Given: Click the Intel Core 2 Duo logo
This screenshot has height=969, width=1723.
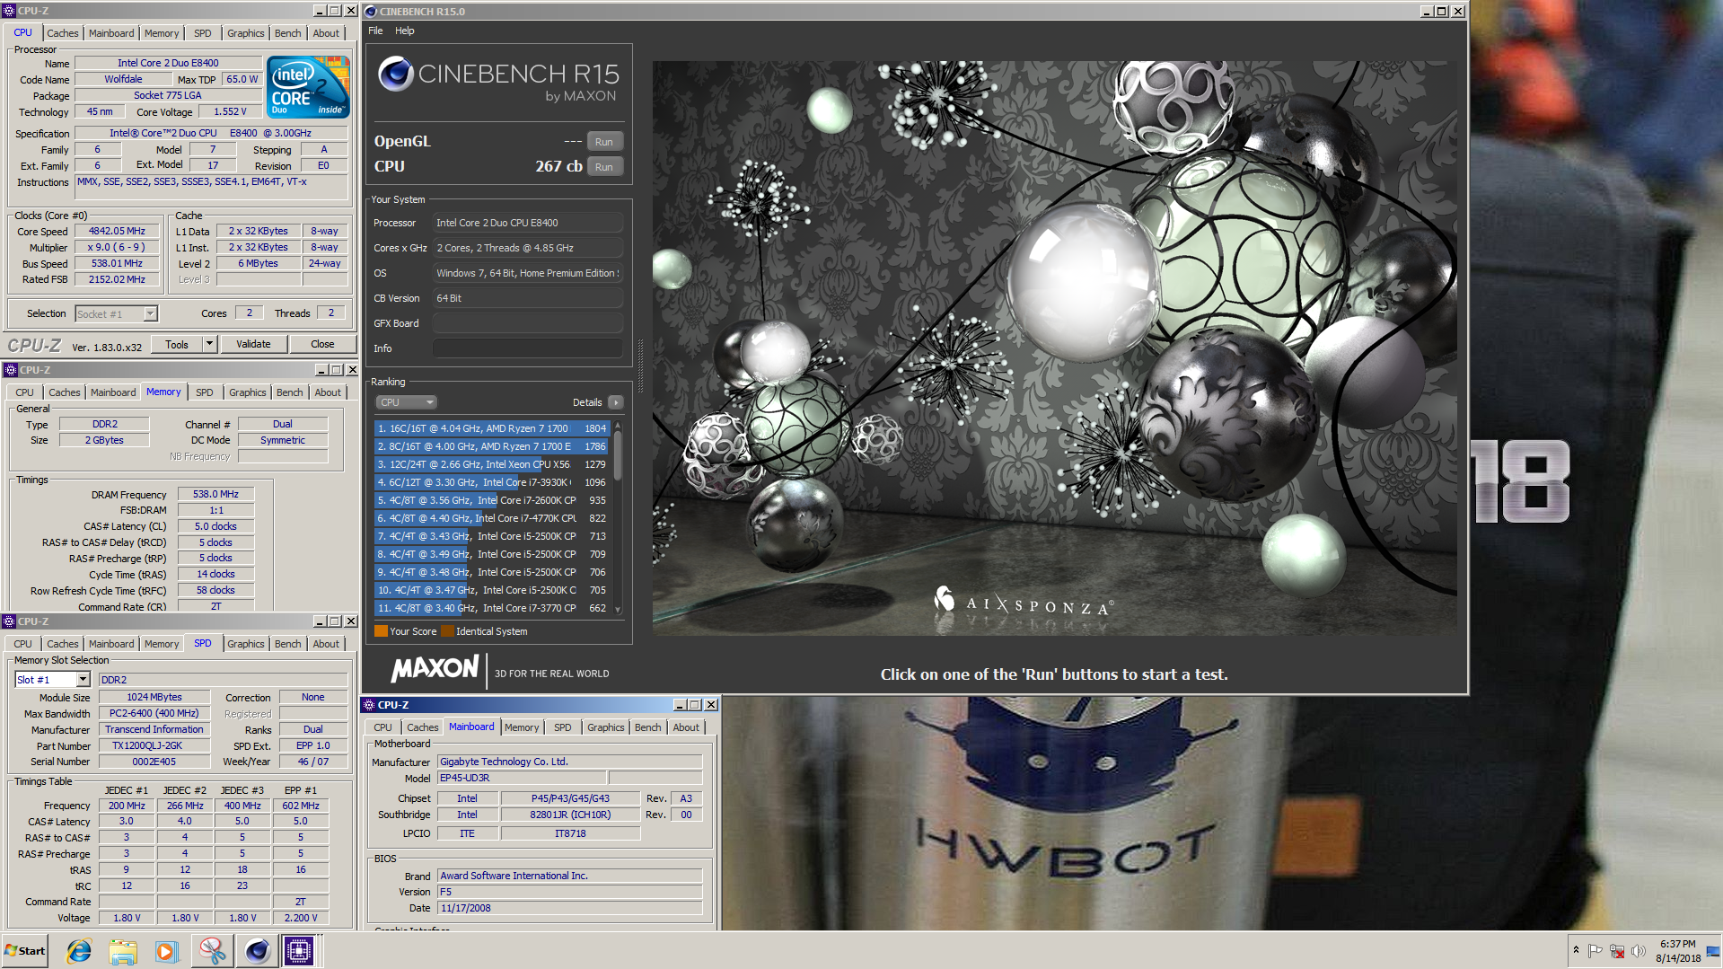Looking at the screenshot, I should pyautogui.click(x=308, y=87).
